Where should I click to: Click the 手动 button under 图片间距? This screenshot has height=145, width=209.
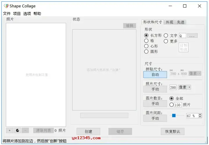(155, 118)
